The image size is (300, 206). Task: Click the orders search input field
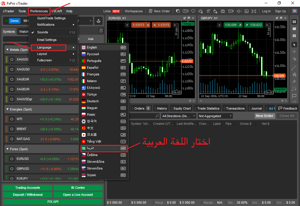click(143, 116)
